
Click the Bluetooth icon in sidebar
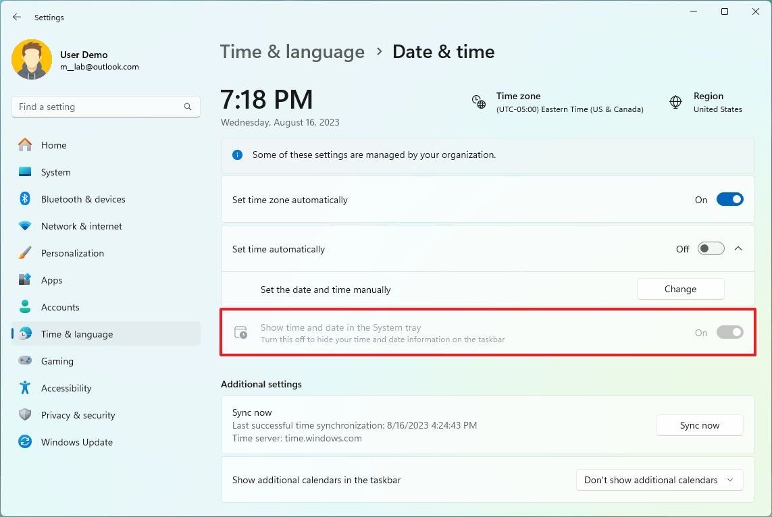[24, 198]
